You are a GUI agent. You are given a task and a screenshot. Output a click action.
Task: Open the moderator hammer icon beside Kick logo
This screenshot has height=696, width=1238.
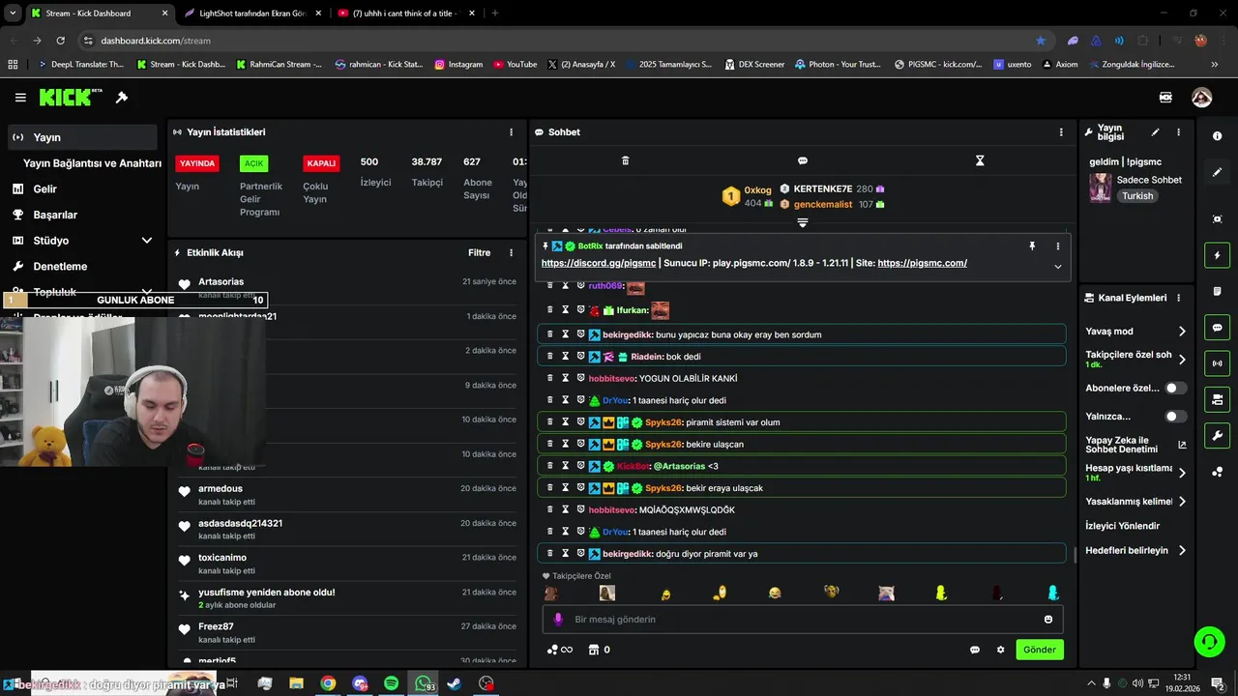click(122, 98)
